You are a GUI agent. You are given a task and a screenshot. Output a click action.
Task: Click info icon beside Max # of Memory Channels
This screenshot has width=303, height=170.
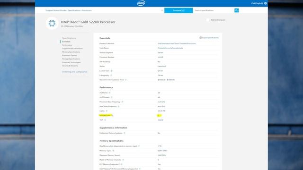tap(123, 160)
